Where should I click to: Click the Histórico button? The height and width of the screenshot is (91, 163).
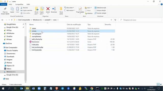[x=89, y=13]
